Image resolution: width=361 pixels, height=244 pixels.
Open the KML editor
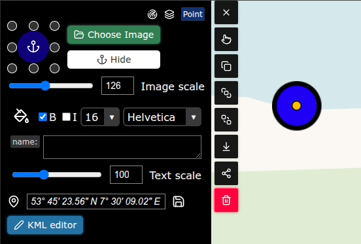click(x=45, y=225)
